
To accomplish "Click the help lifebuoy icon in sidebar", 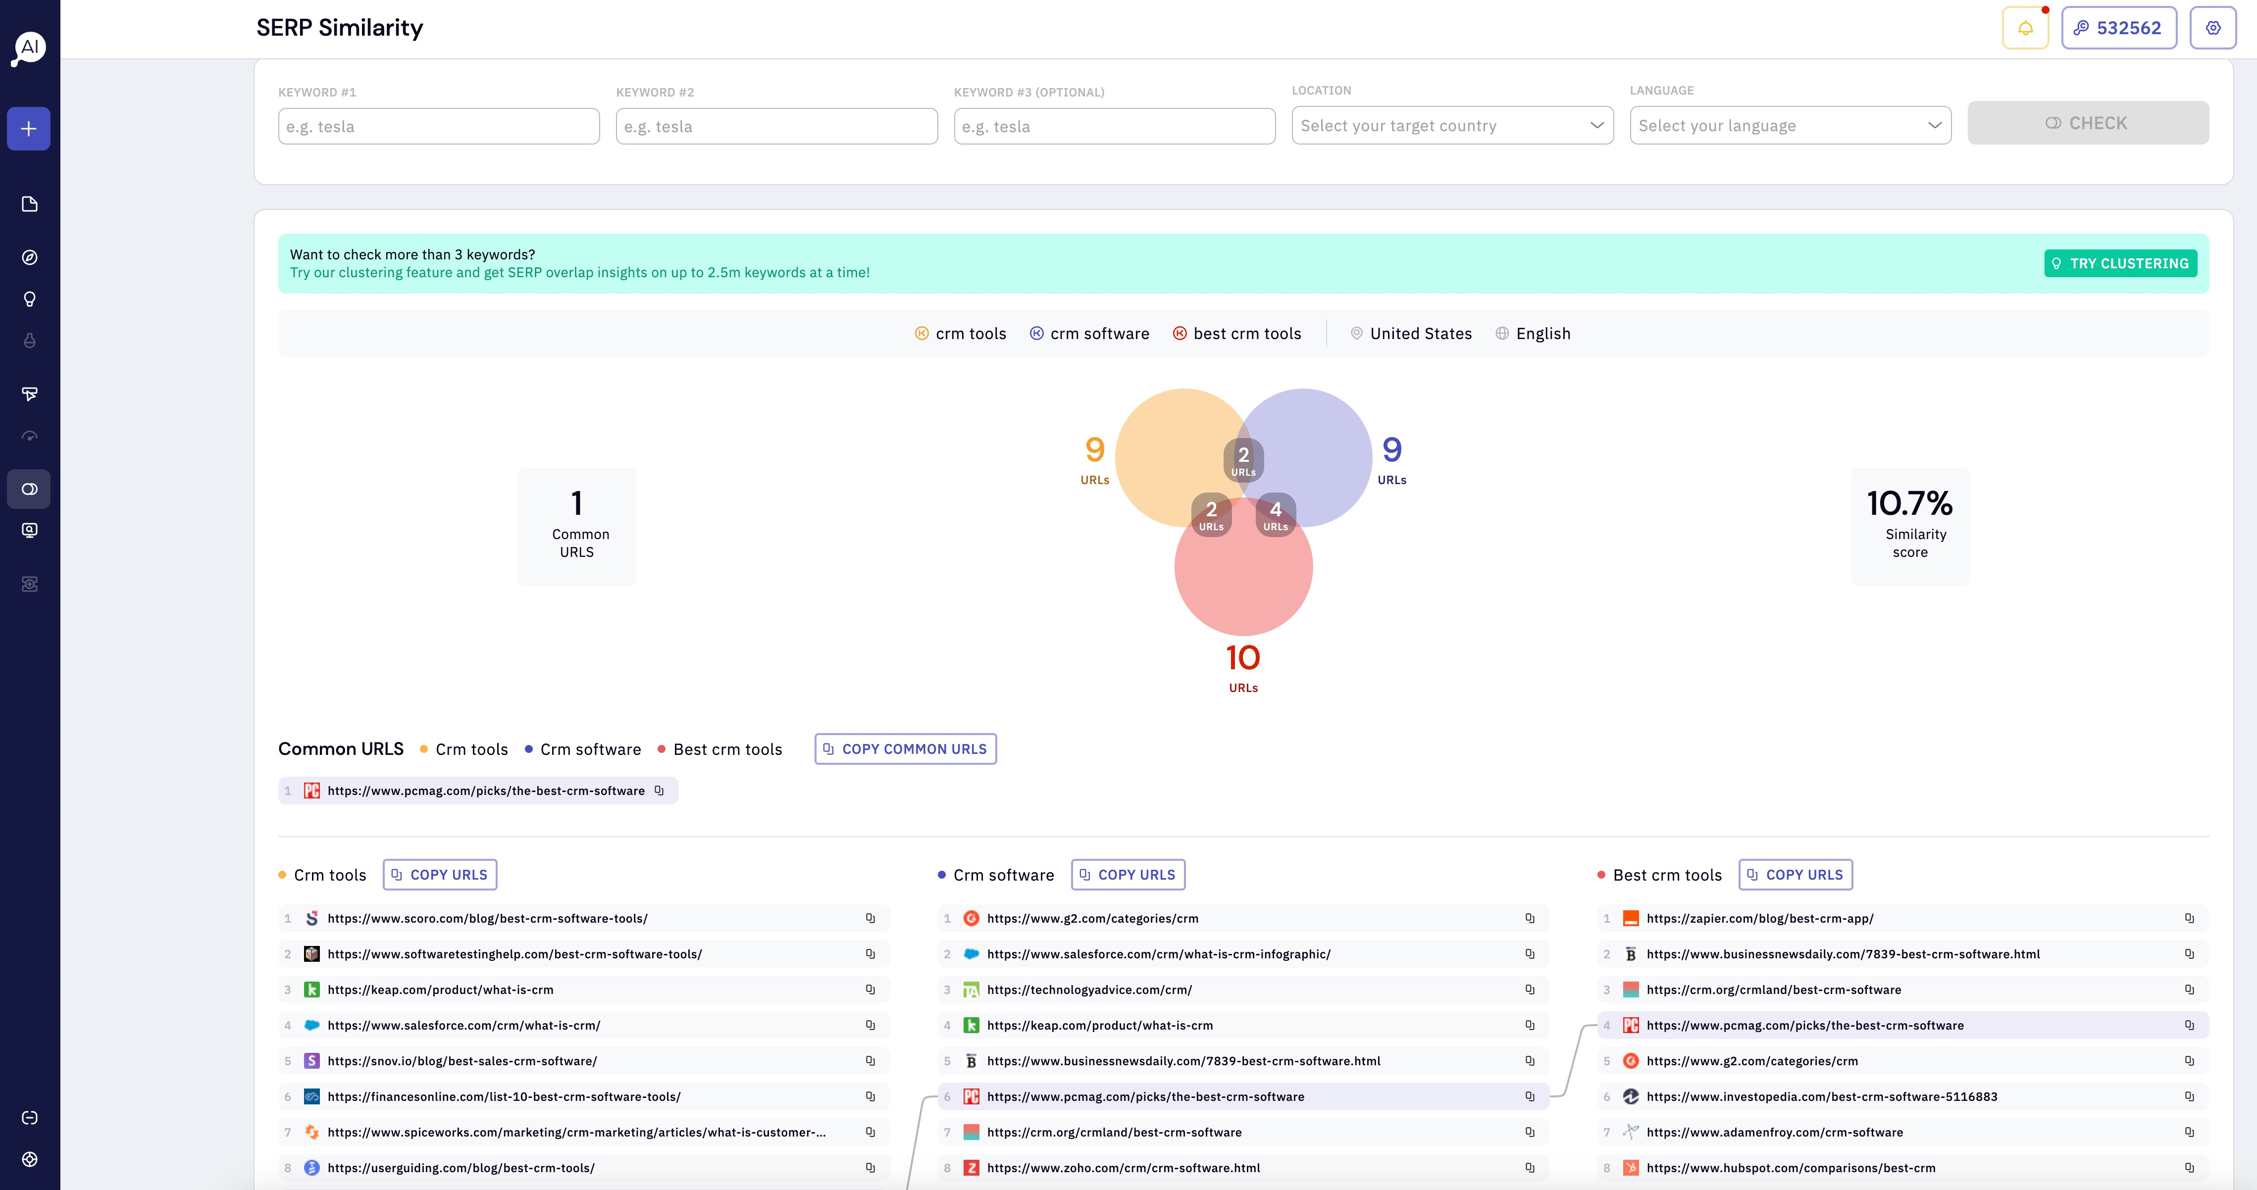I will (x=29, y=1159).
